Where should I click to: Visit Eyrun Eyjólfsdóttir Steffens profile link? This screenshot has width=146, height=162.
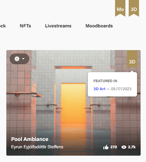click(x=37, y=147)
